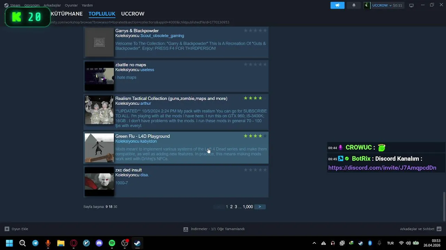Switch to the TOPLULUK tab
446x250 pixels.
point(102,14)
